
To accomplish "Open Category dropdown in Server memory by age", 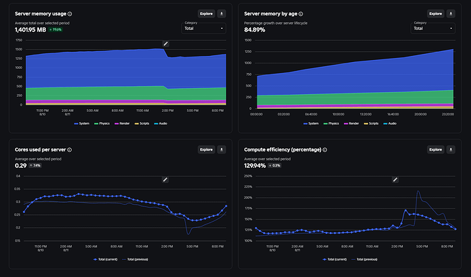I will point(433,28).
